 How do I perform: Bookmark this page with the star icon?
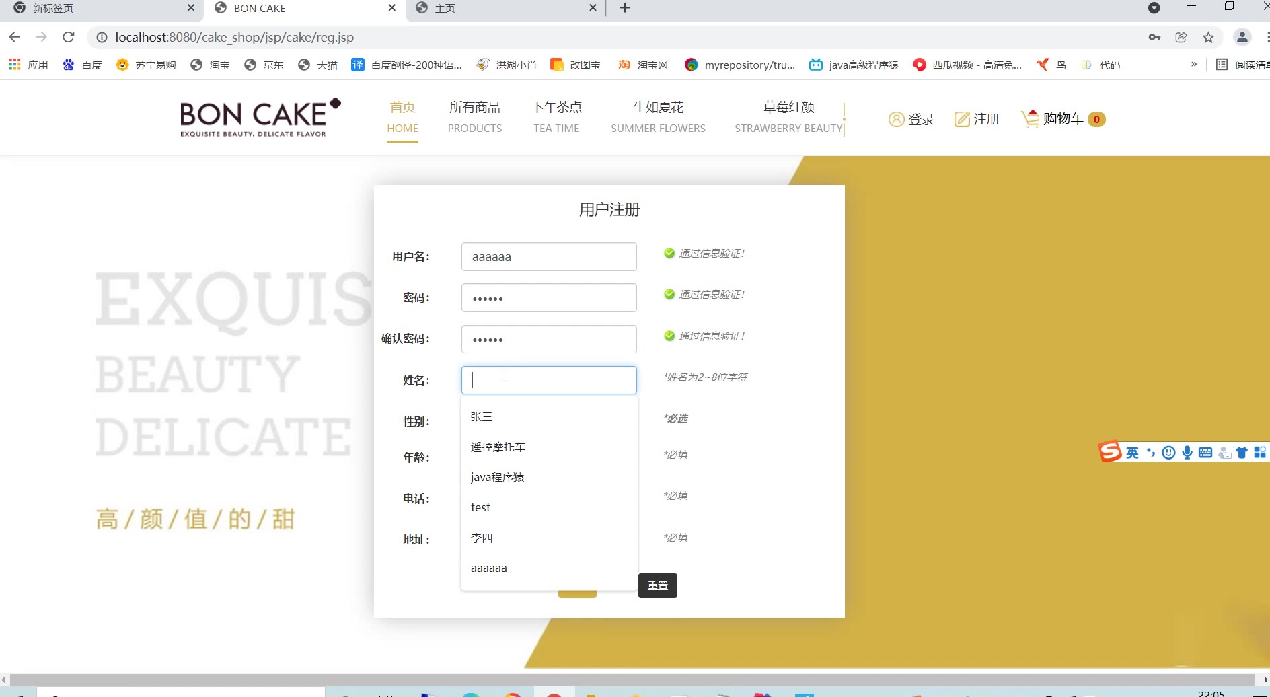(1208, 38)
